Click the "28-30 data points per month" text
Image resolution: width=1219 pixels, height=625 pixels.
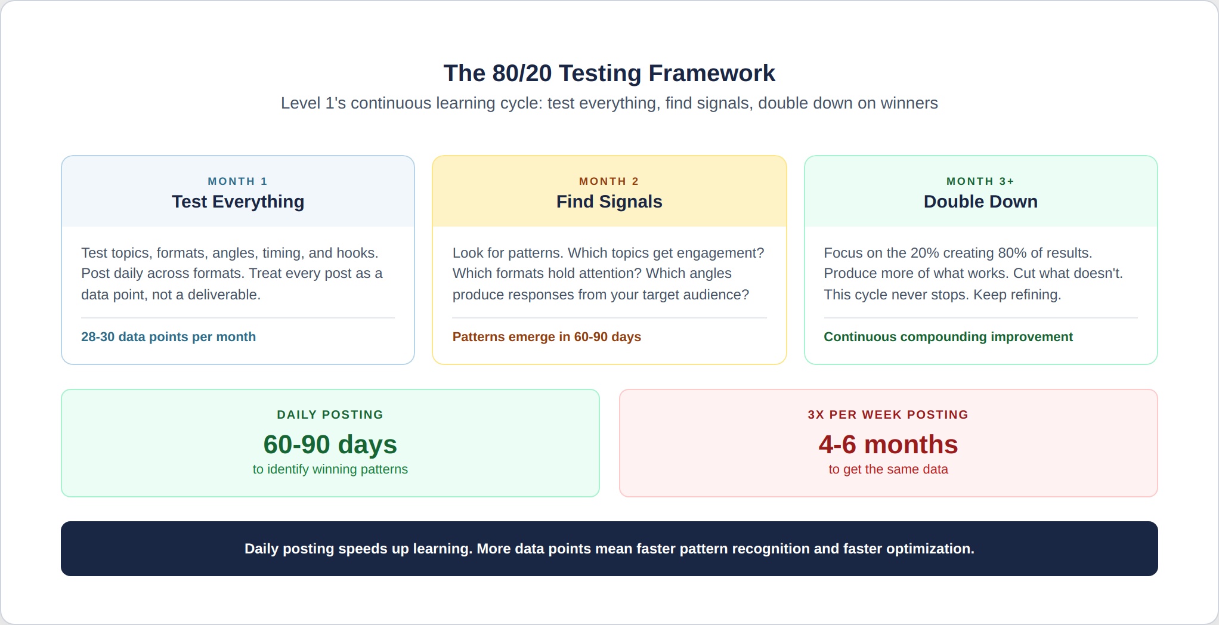coord(168,337)
